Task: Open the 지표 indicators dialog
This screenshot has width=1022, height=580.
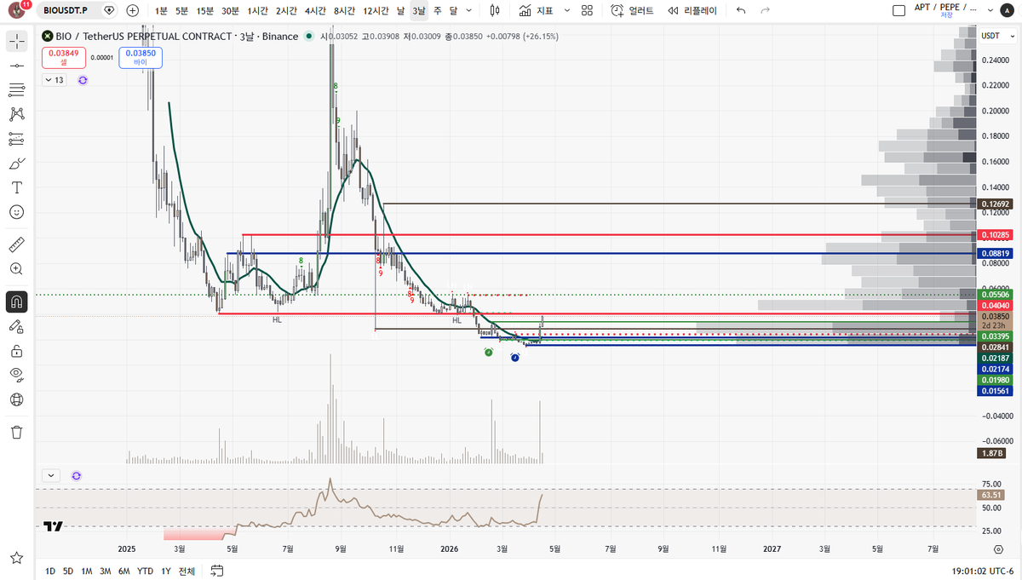Action: pos(536,11)
